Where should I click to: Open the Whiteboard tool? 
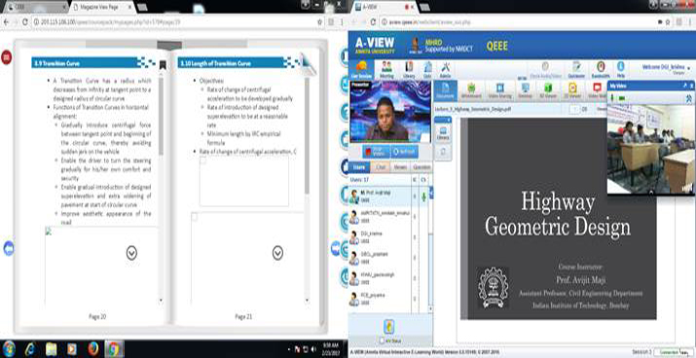tap(471, 90)
